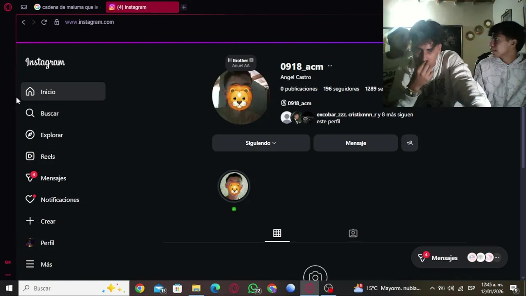Image resolution: width=526 pixels, height=296 pixels.
Task: Click the ellipsis on the Mensajes pill
Action: 497,258
